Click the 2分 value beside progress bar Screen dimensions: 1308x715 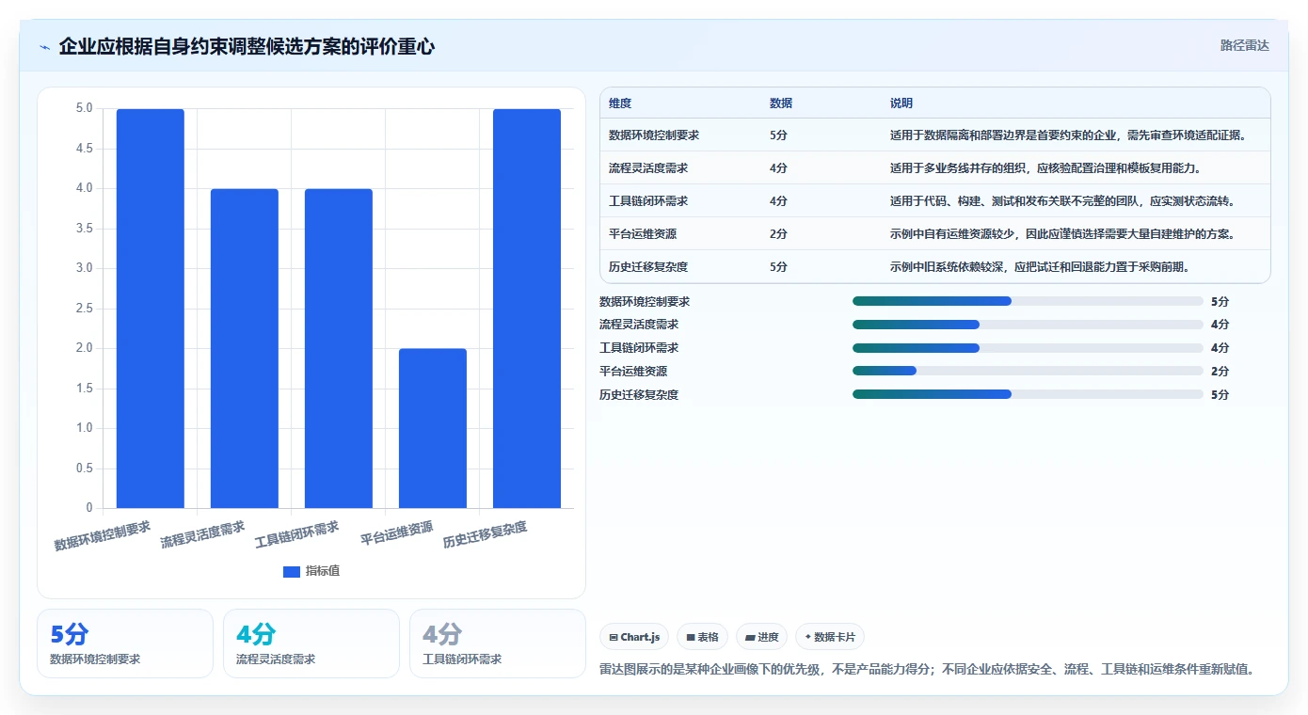[x=1220, y=372]
